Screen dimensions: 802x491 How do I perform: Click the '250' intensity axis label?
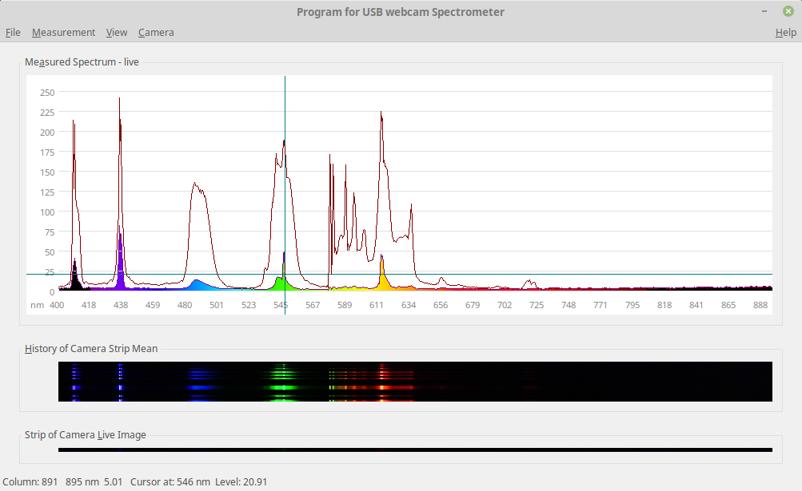tap(47, 93)
